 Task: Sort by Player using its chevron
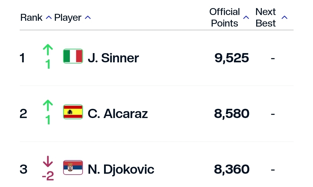tap(88, 18)
